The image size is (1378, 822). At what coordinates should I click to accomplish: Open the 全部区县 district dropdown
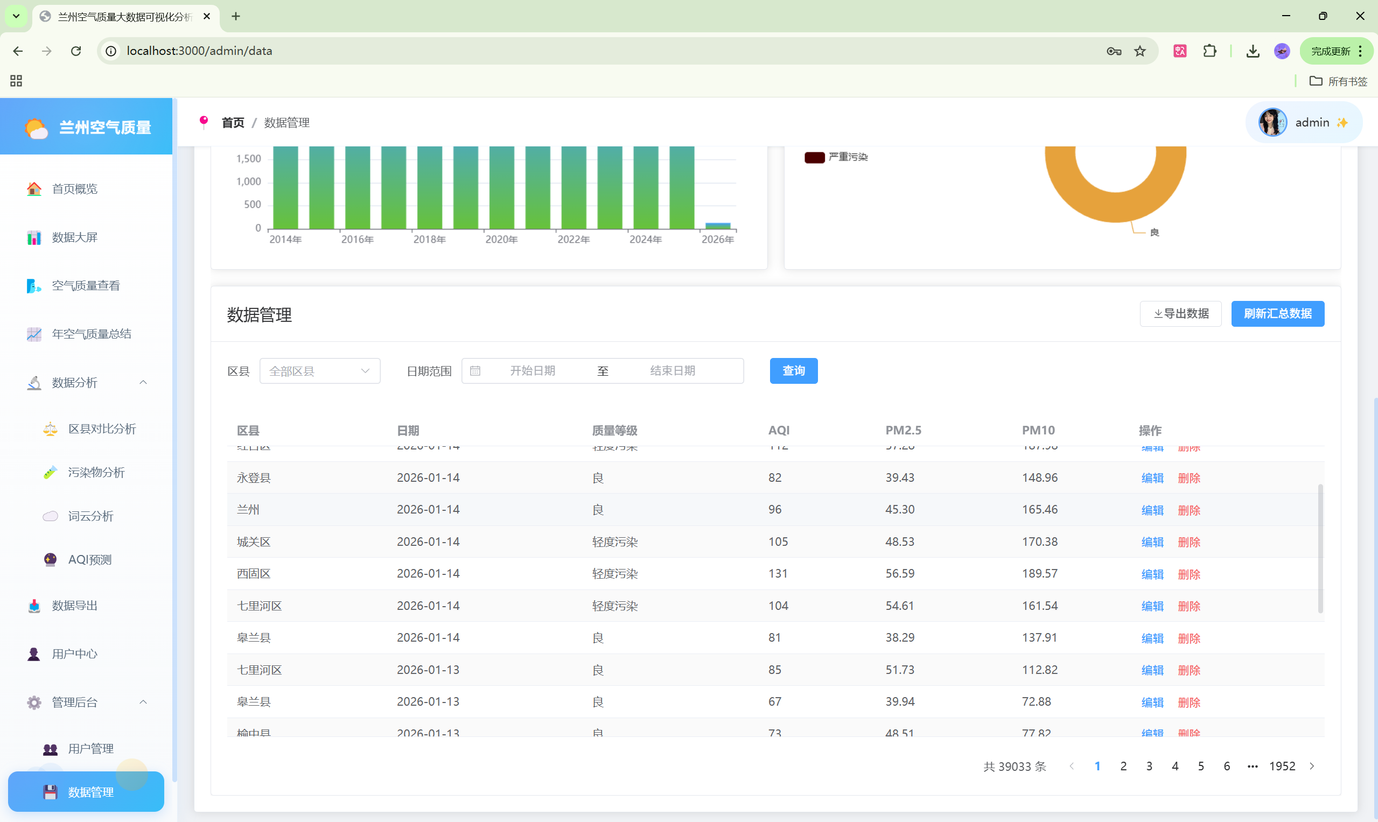tap(319, 371)
